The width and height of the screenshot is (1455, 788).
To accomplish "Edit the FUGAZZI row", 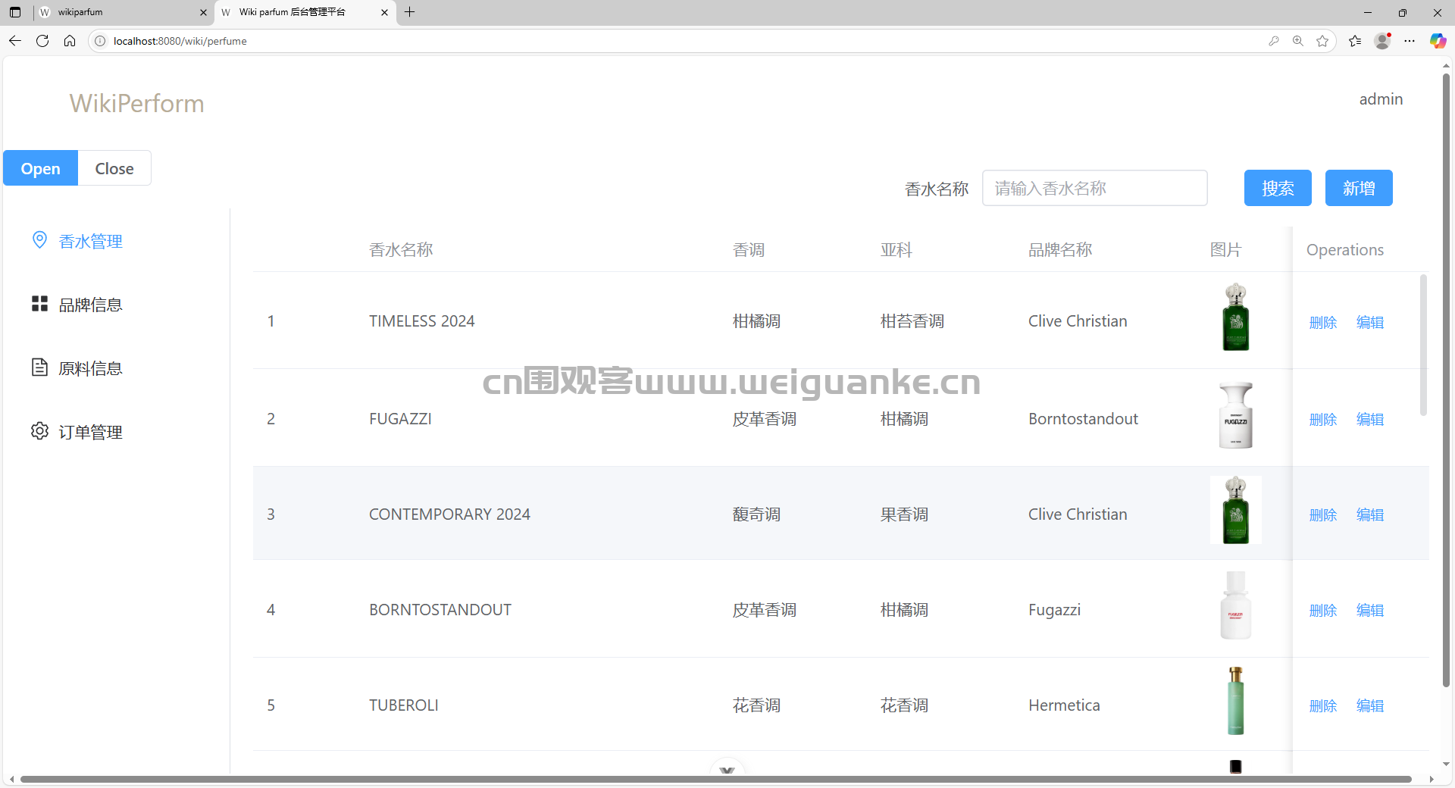I will click(x=1370, y=419).
